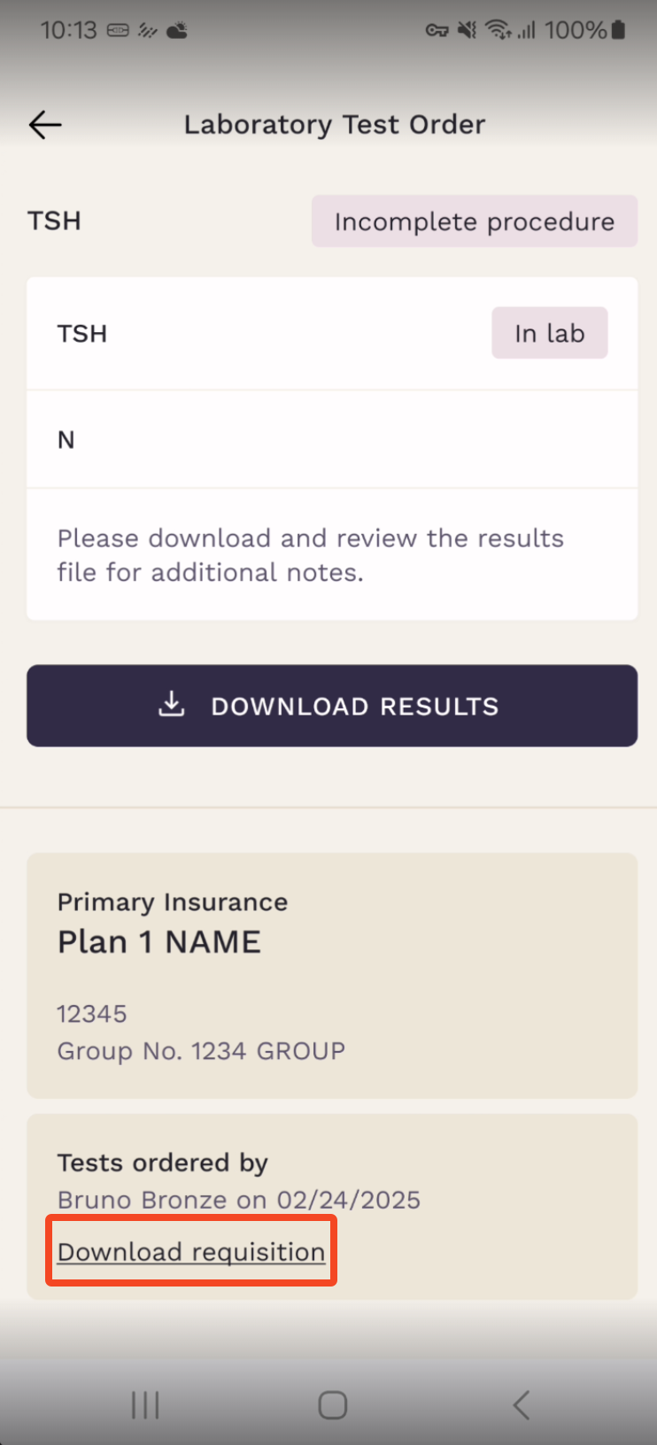Viewport: 657px width, 1445px height.
Task: Tap the Tests ordered by card
Action: click(x=332, y=1206)
